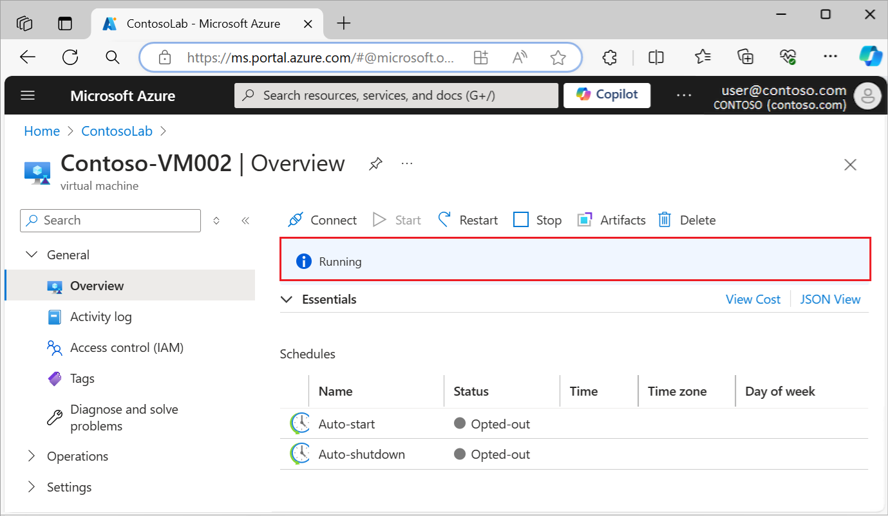Close the Contoso-VM002 blade
Viewport: 888px width, 516px height.
click(x=850, y=165)
